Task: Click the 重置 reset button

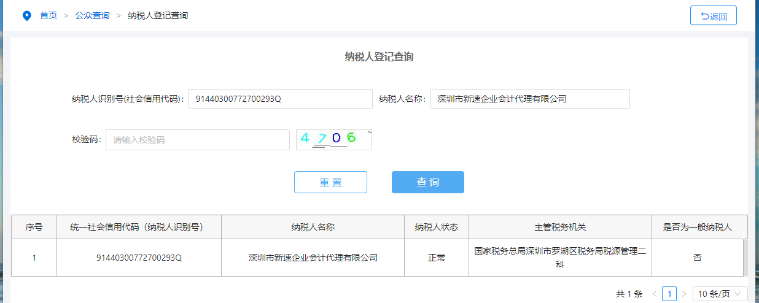Action: point(330,182)
